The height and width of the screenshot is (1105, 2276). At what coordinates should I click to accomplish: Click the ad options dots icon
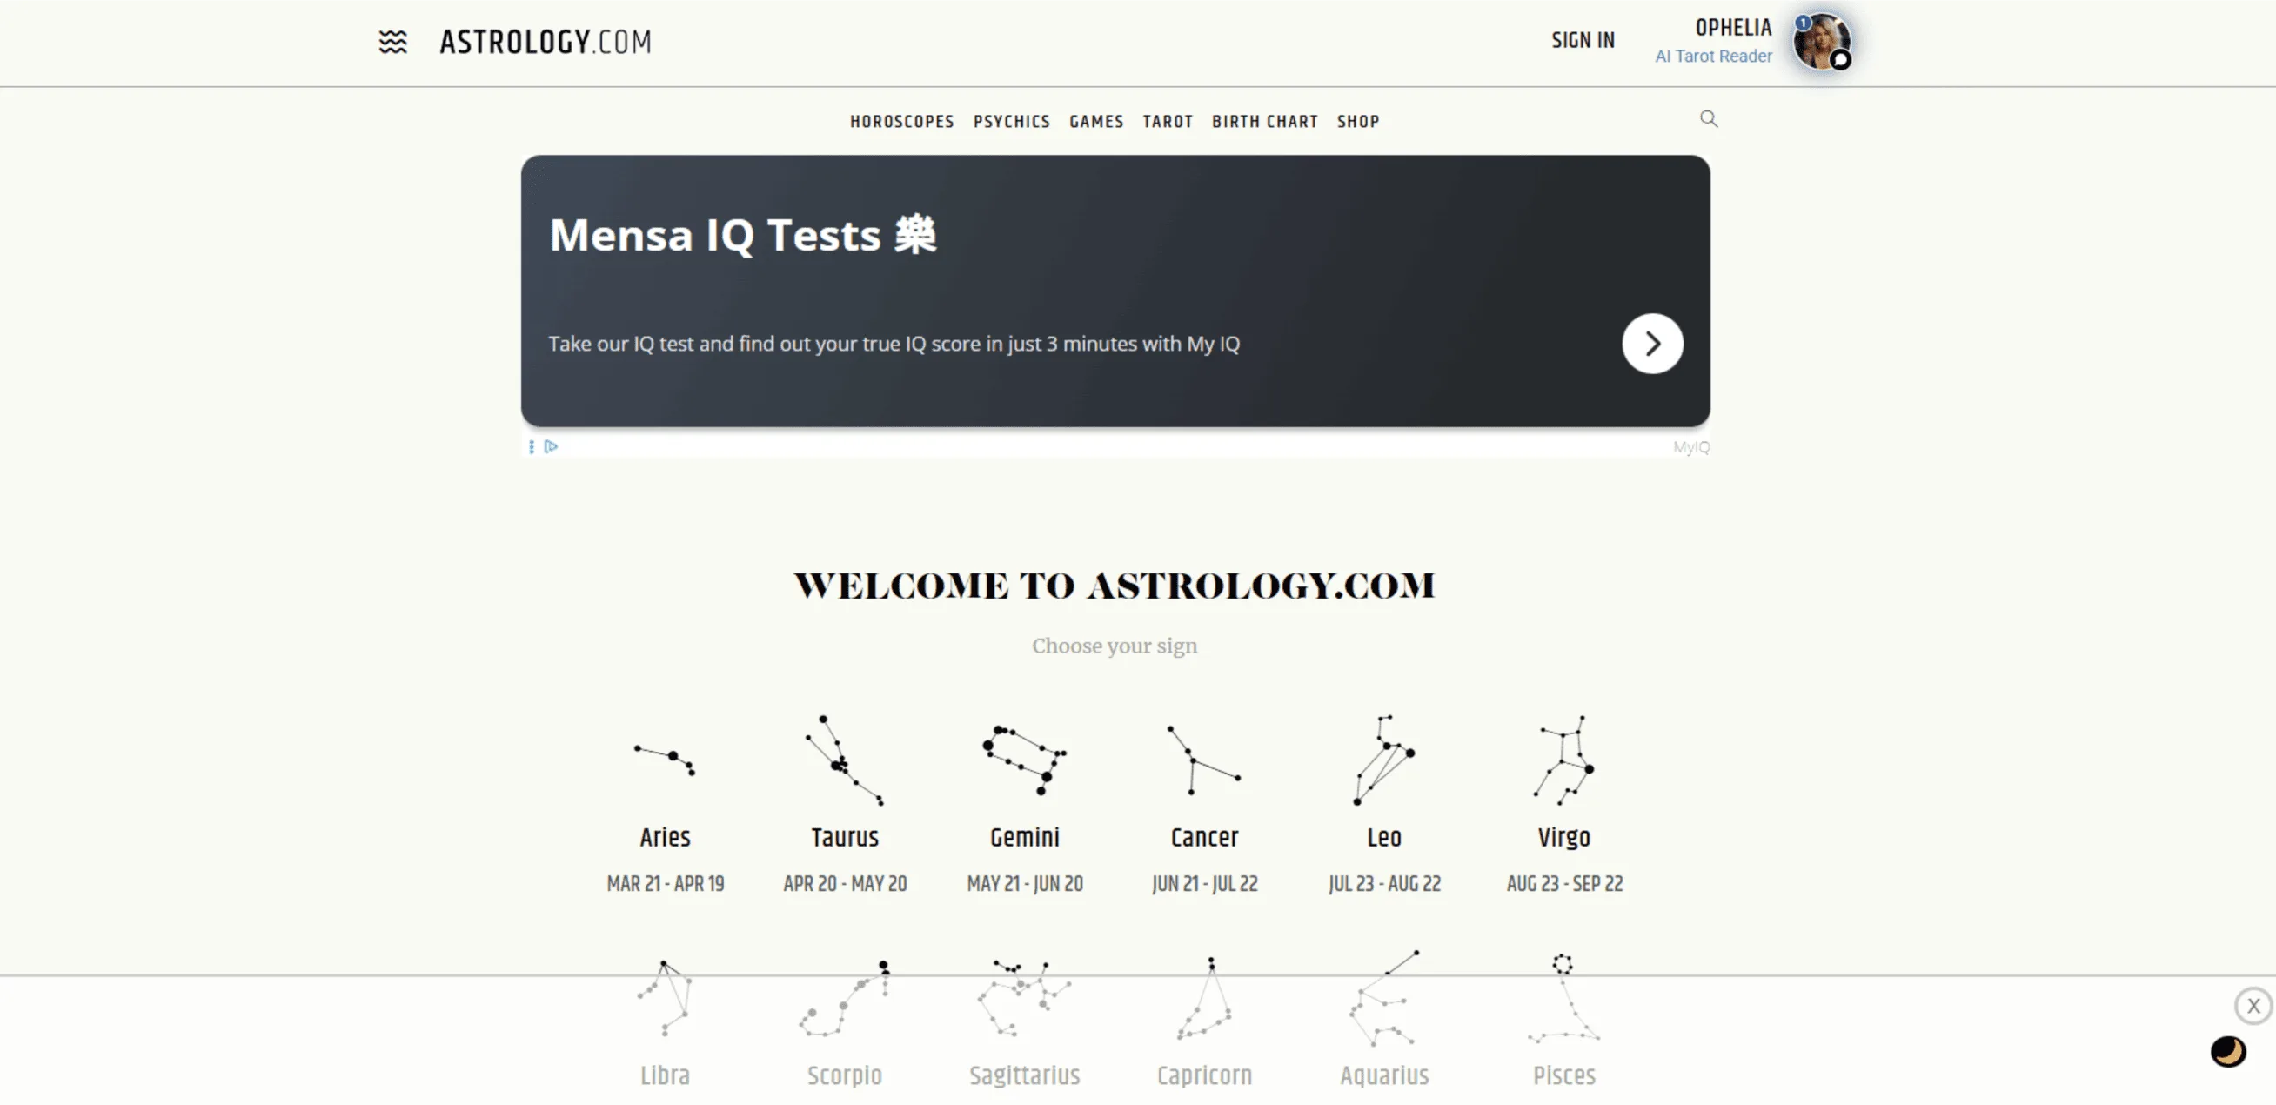[x=531, y=446]
